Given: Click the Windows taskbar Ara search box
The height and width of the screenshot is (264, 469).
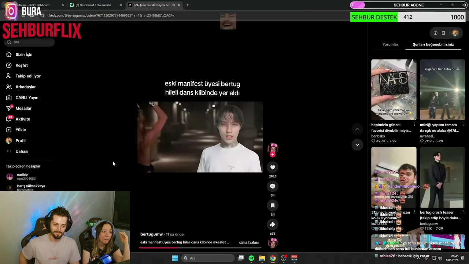Looking at the screenshot, I should pos(208,258).
